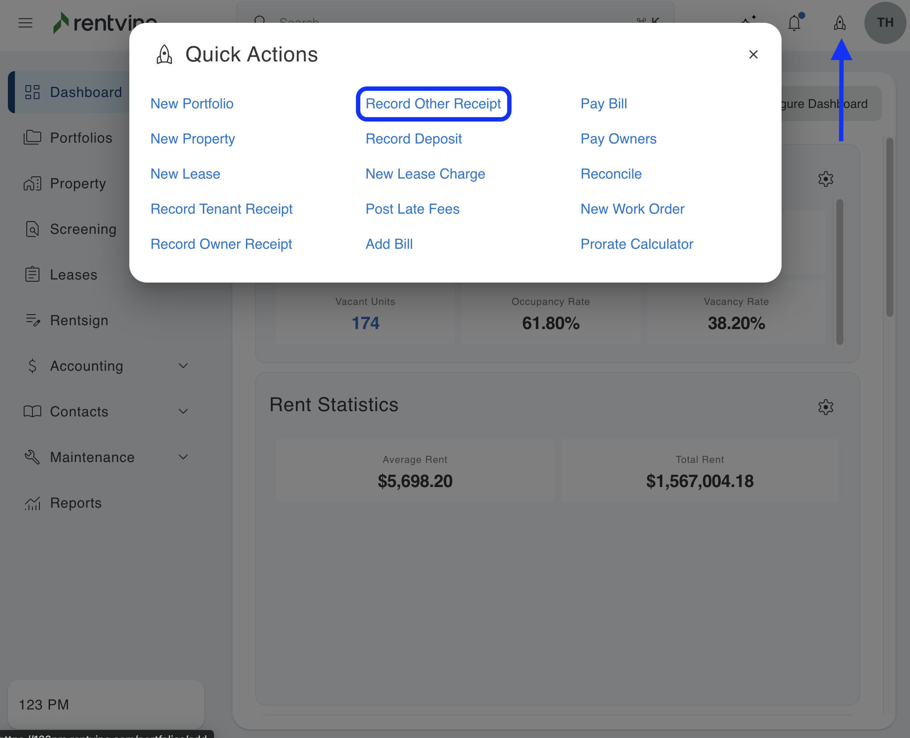Go to Portfolios in sidebar
This screenshot has height=738, width=910.
[81, 138]
